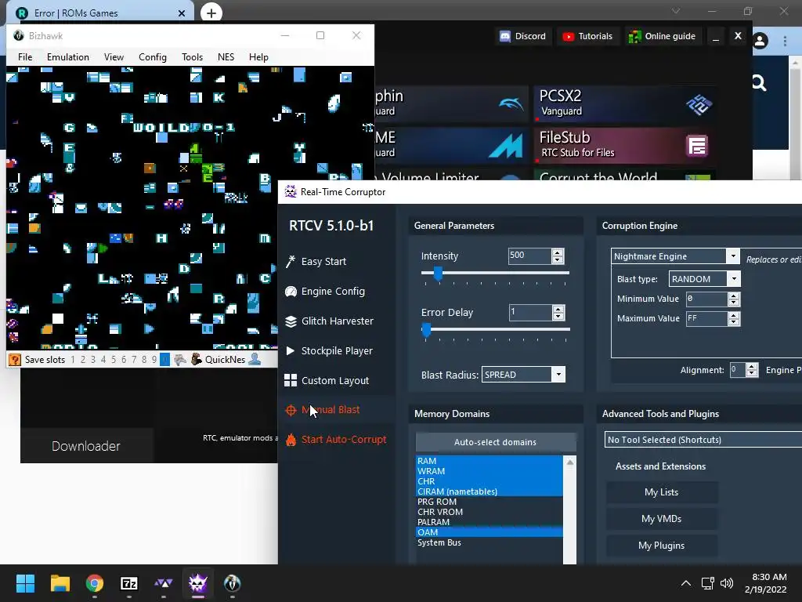Viewport: 802px width, 602px height.
Task: Select the PCSX2 Vanguard tile icon
Action: pos(699,104)
